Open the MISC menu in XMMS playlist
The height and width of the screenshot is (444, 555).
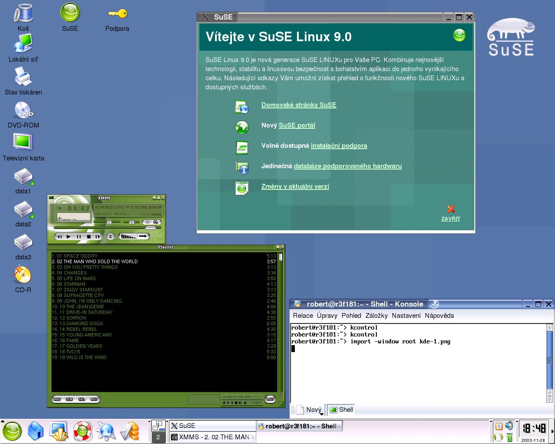point(94,399)
